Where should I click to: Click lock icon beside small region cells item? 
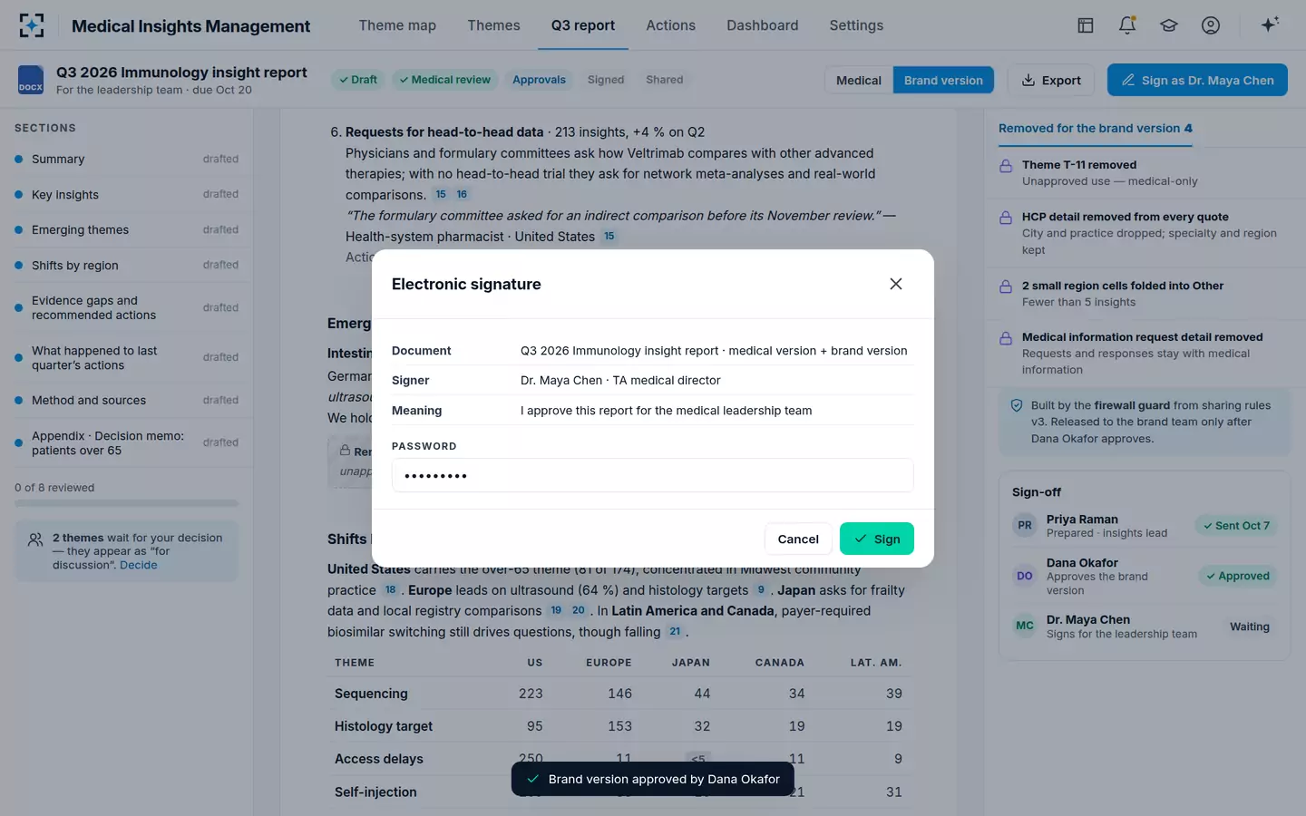1006,287
